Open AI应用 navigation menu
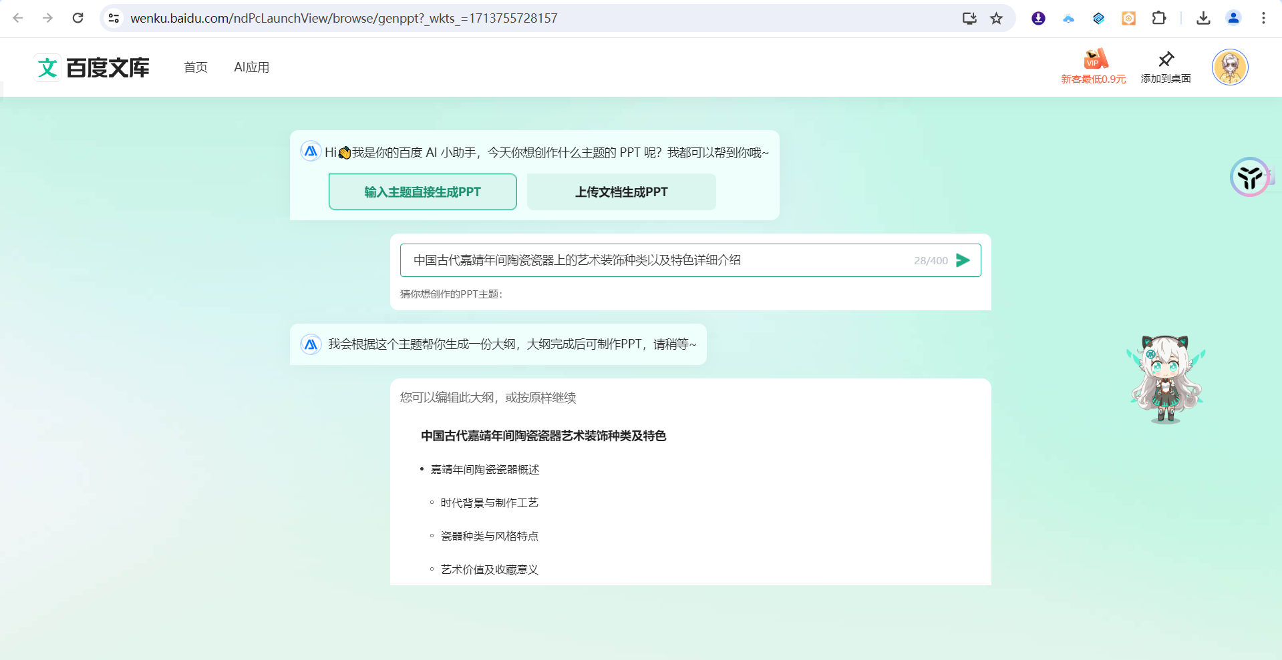This screenshot has height=660, width=1282. pyautogui.click(x=251, y=67)
